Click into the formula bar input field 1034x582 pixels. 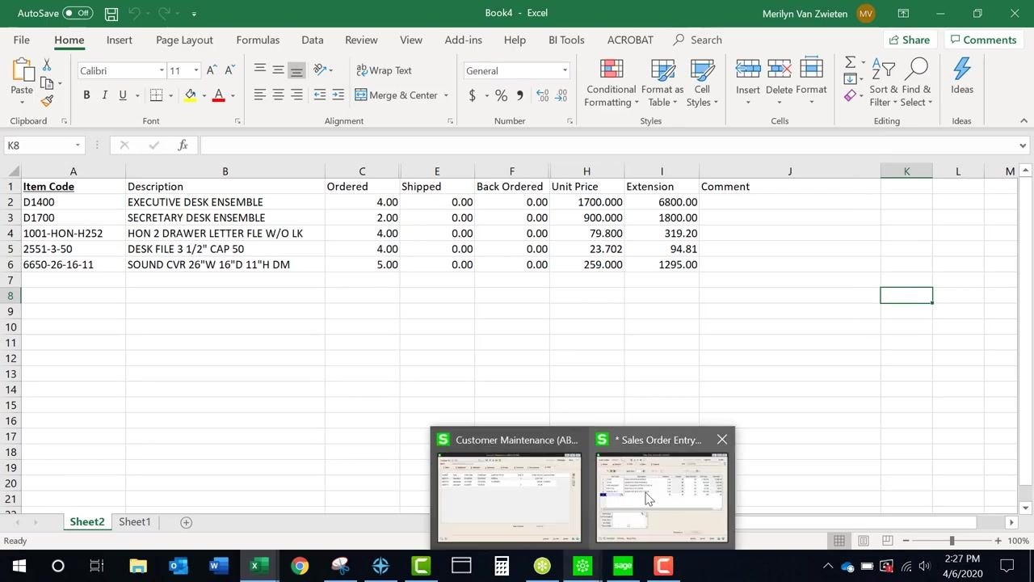[x=607, y=145]
